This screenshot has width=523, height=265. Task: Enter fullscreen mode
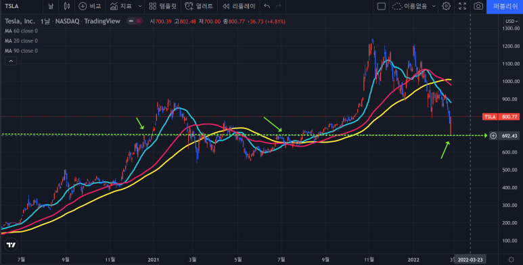[x=462, y=6]
